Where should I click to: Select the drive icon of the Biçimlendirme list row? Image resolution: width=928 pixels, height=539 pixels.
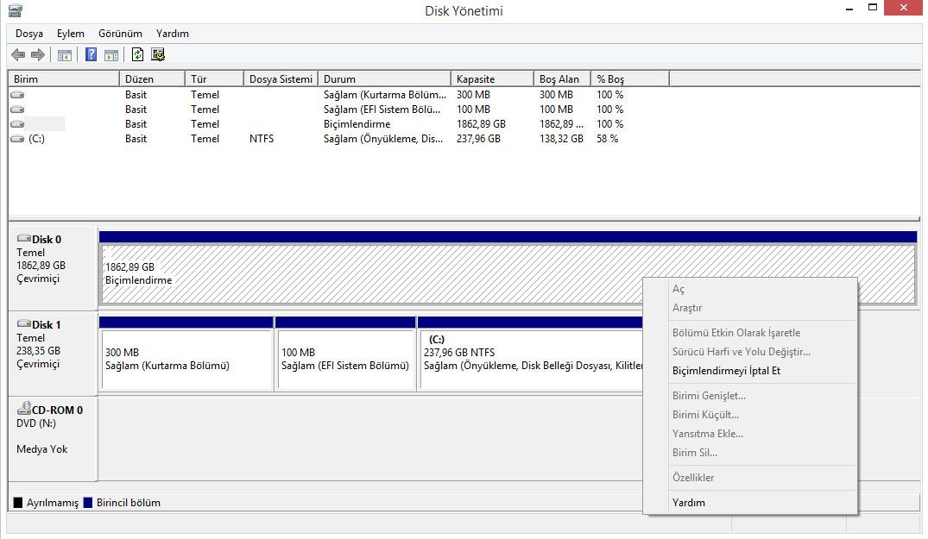point(18,124)
